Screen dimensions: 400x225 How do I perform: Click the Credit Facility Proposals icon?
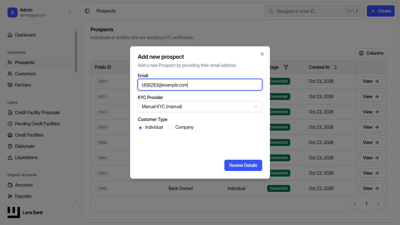point(10,112)
